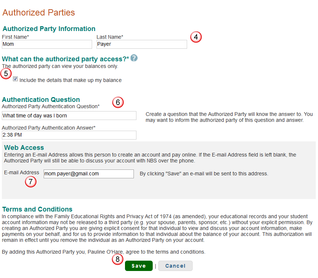Click the E-mail Address input box
The image size is (318, 278).
[x=88, y=174]
